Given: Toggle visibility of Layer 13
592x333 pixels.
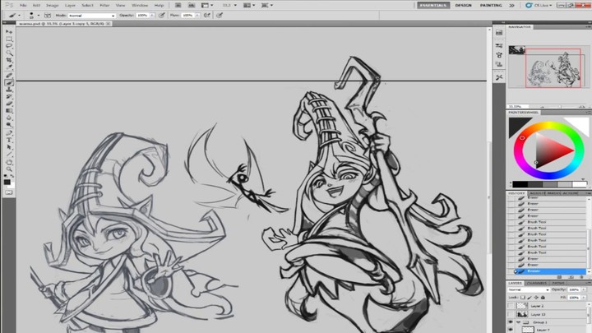Looking at the screenshot, I should coord(511,314).
